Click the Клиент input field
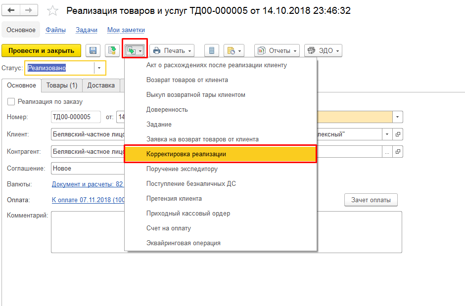Screen dimensions: 465x306 tap(88, 134)
